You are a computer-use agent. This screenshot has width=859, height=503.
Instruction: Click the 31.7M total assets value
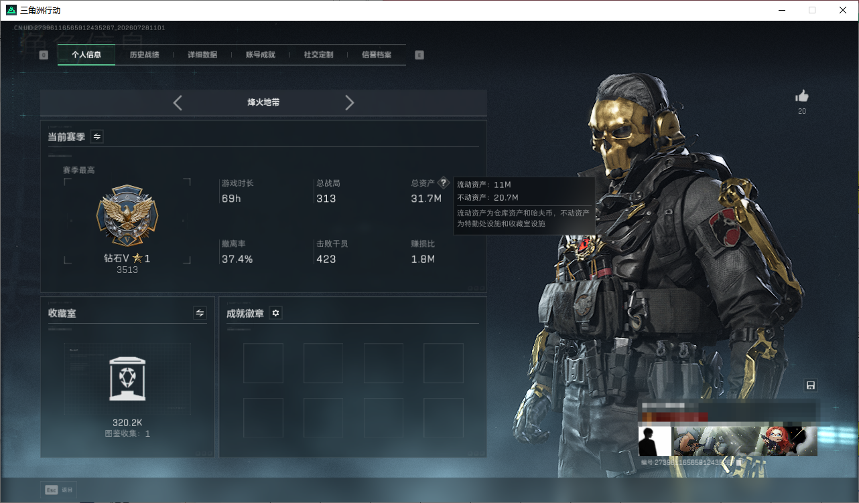pos(426,199)
